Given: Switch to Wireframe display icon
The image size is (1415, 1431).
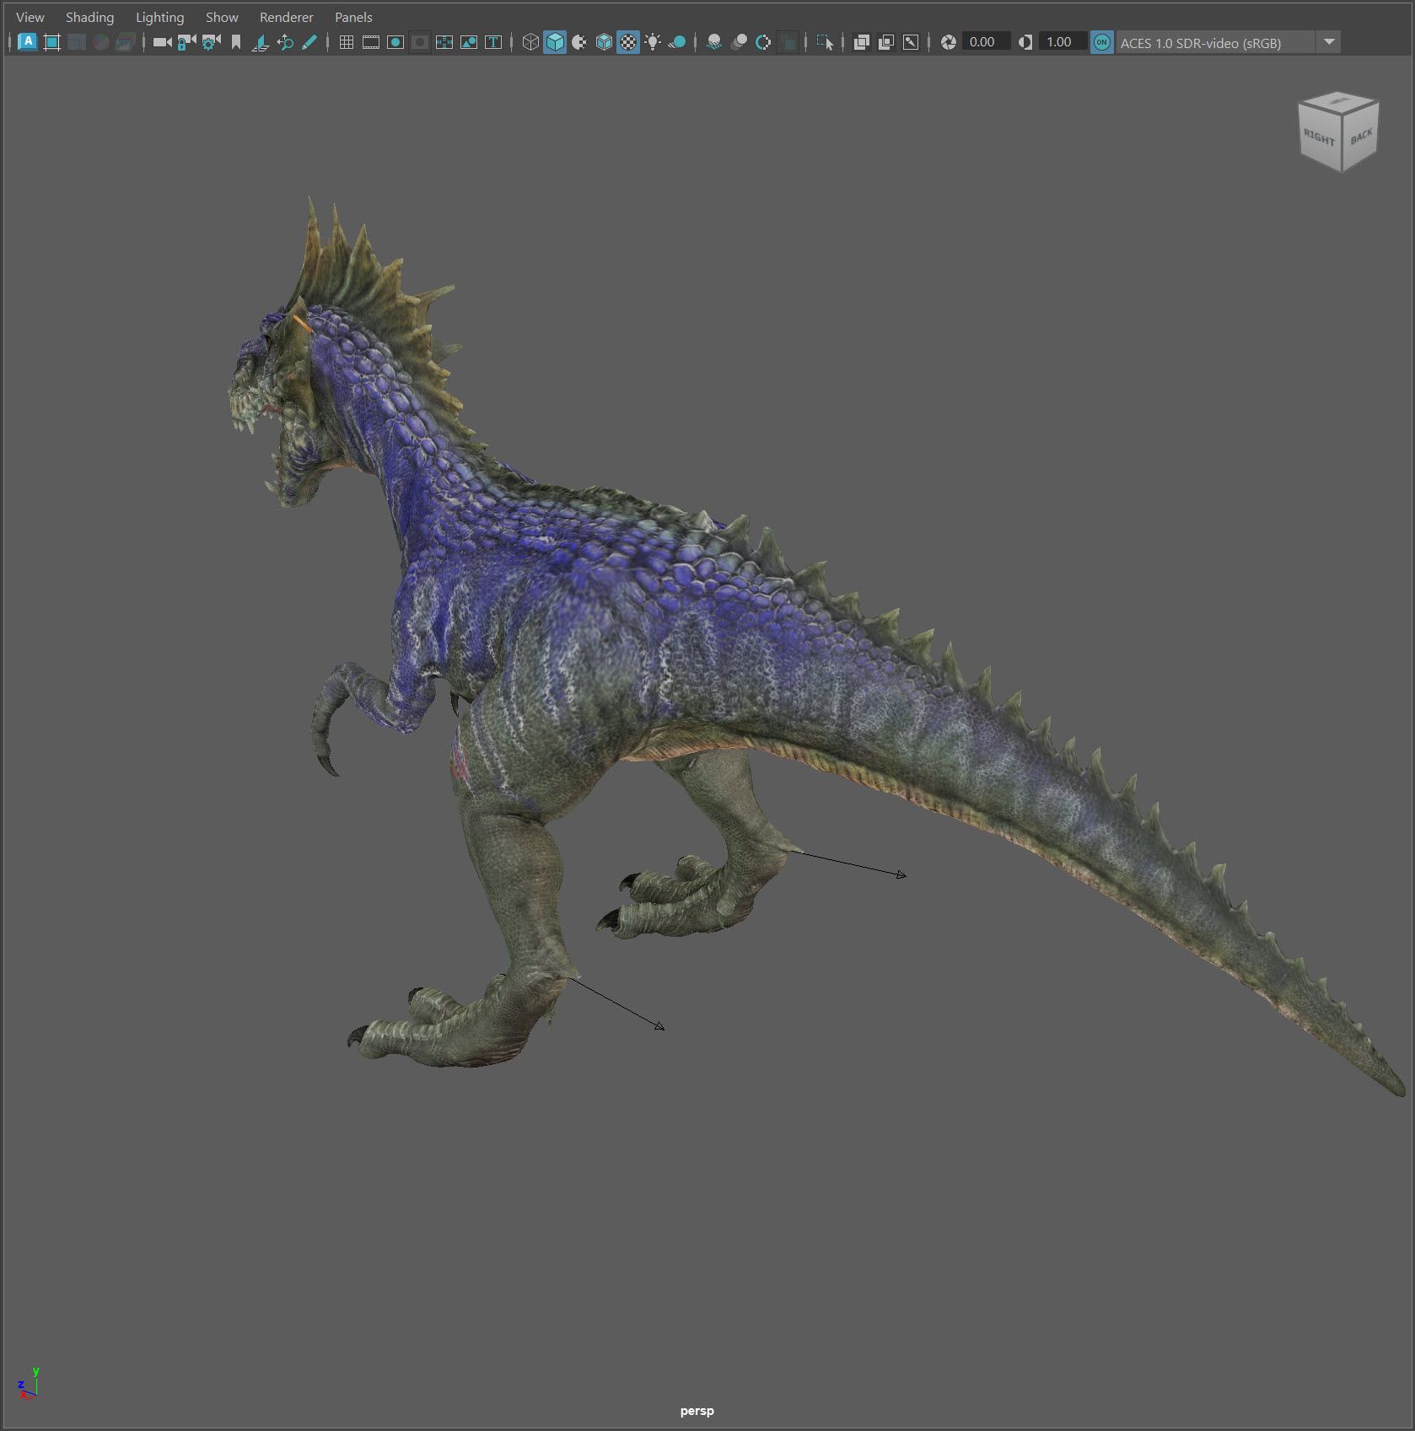Looking at the screenshot, I should click(530, 42).
